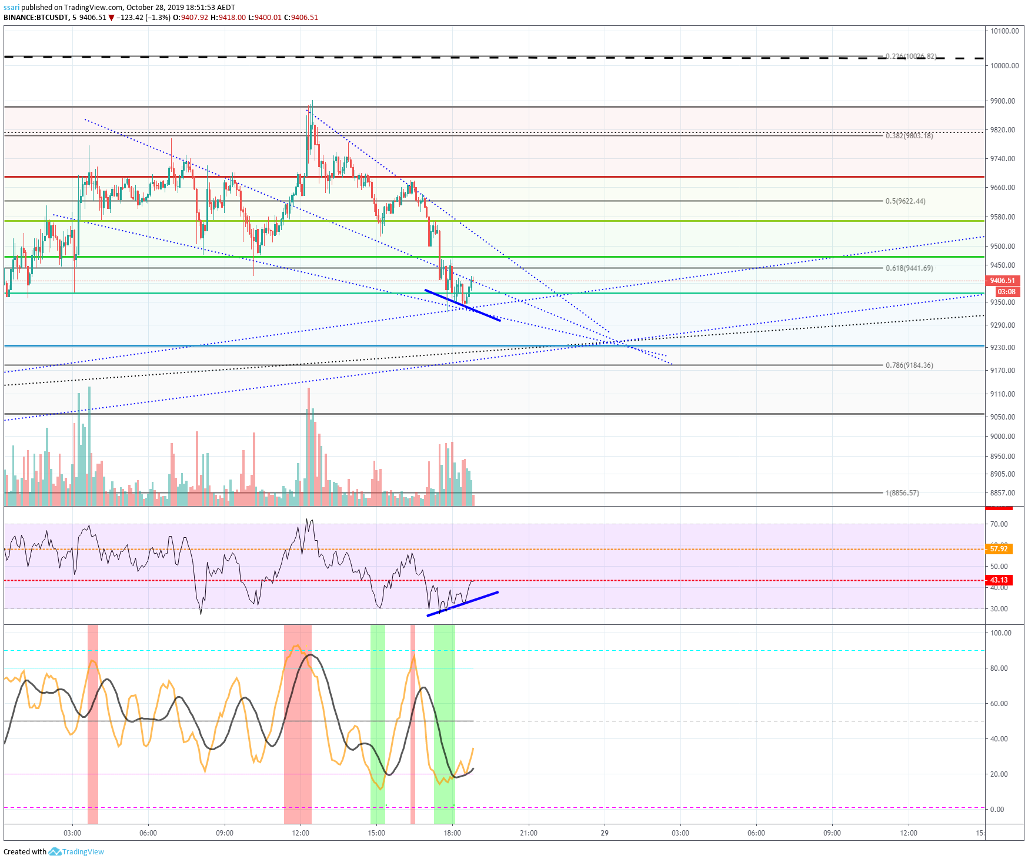
Task: Click the red RSI value label 43.13
Action: pos(999,580)
